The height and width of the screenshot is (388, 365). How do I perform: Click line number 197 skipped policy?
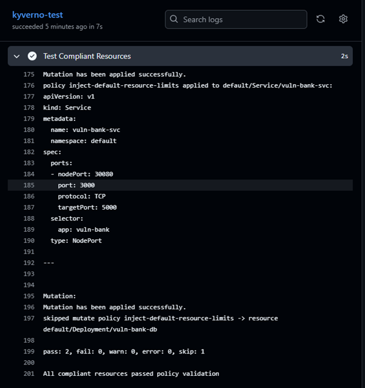[29, 318]
